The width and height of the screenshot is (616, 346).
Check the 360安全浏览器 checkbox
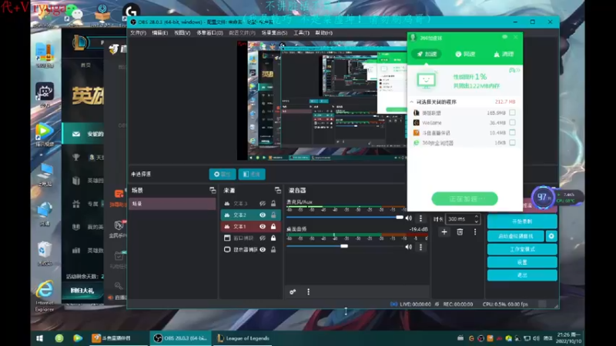point(512,143)
